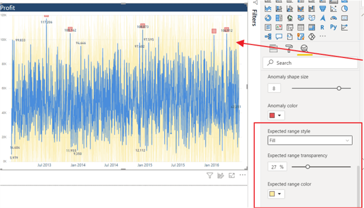Open the Analytics tab
The height and width of the screenshot is (208, 364).
[305, 49]
